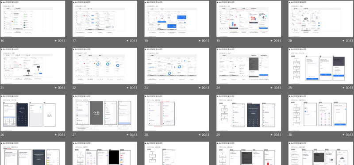Select slide 21 thumbnail
The image size is (354, 165).
coord(33,66)
